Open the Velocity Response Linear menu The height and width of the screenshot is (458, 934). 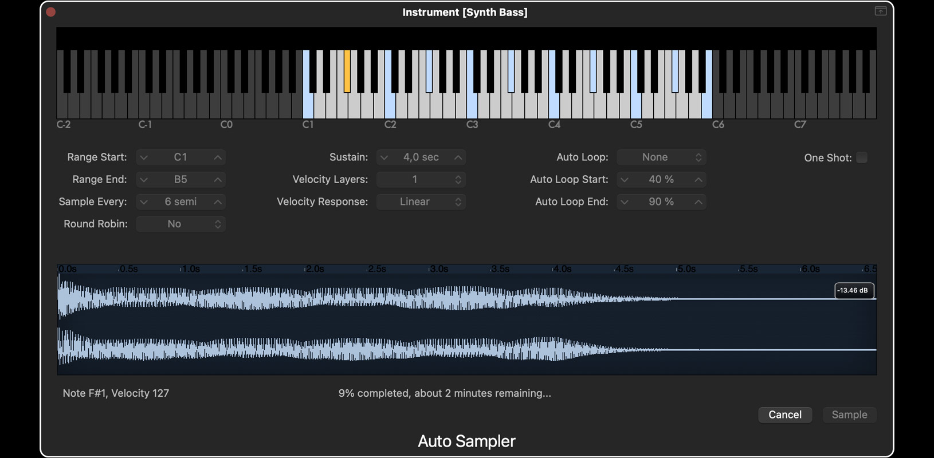point(421,202)
